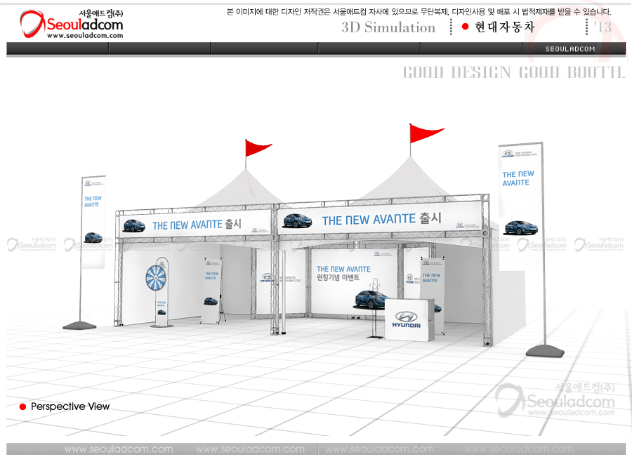The height and width of the screenshot is (457, 632).
Task: Click the GOOD DESIGN GOOD BOOTH slogan
Action: [513, 72]
